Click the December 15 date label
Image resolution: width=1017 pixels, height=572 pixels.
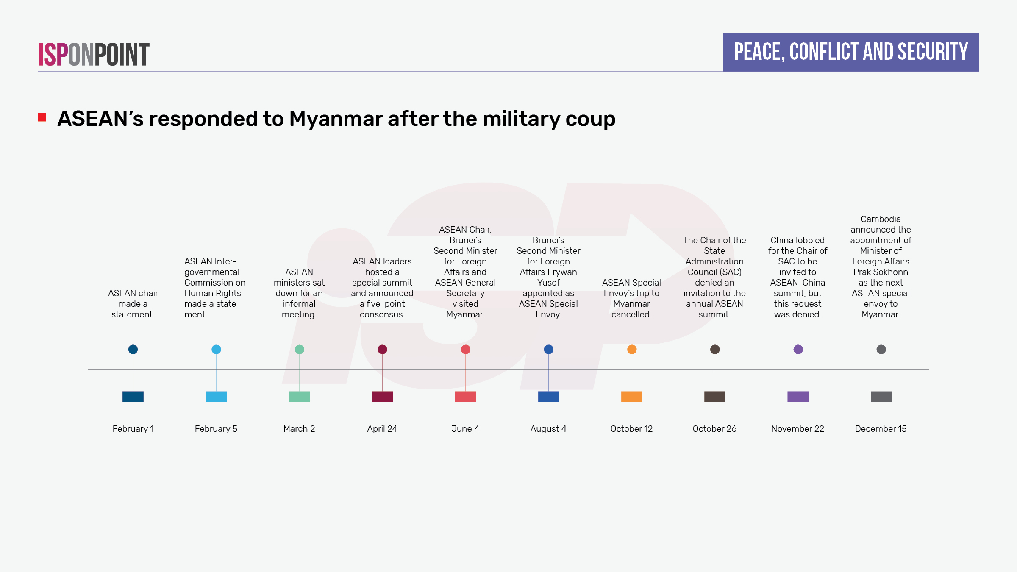point(881,429)
